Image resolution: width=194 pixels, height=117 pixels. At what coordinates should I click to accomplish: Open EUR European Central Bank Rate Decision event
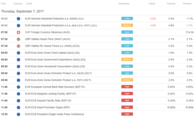pos(55,87)
